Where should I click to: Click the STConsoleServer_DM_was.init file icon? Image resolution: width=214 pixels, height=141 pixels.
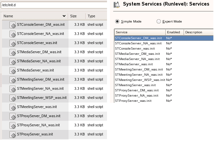pos(13,25)
